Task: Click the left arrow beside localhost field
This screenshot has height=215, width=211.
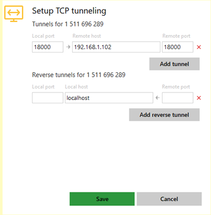Action: [158, 98]
